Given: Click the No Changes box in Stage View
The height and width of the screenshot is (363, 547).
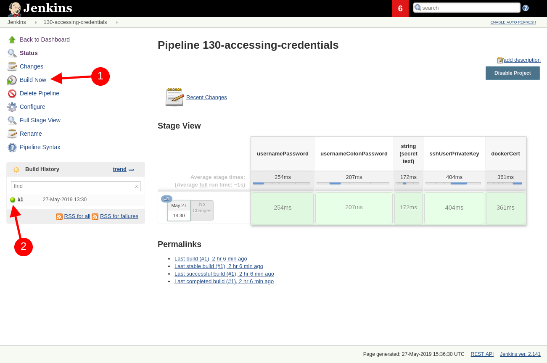Looking at the screenshot, I should pyautogui.click(x=202, y=210).
